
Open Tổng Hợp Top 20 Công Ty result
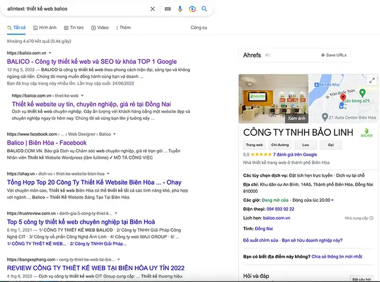94,182
